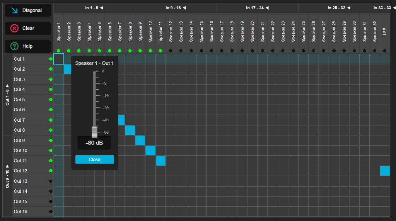Viewport: 396px width, 221px height.
Task: Select the Speaker 1 column header
Action: (59, 32)
